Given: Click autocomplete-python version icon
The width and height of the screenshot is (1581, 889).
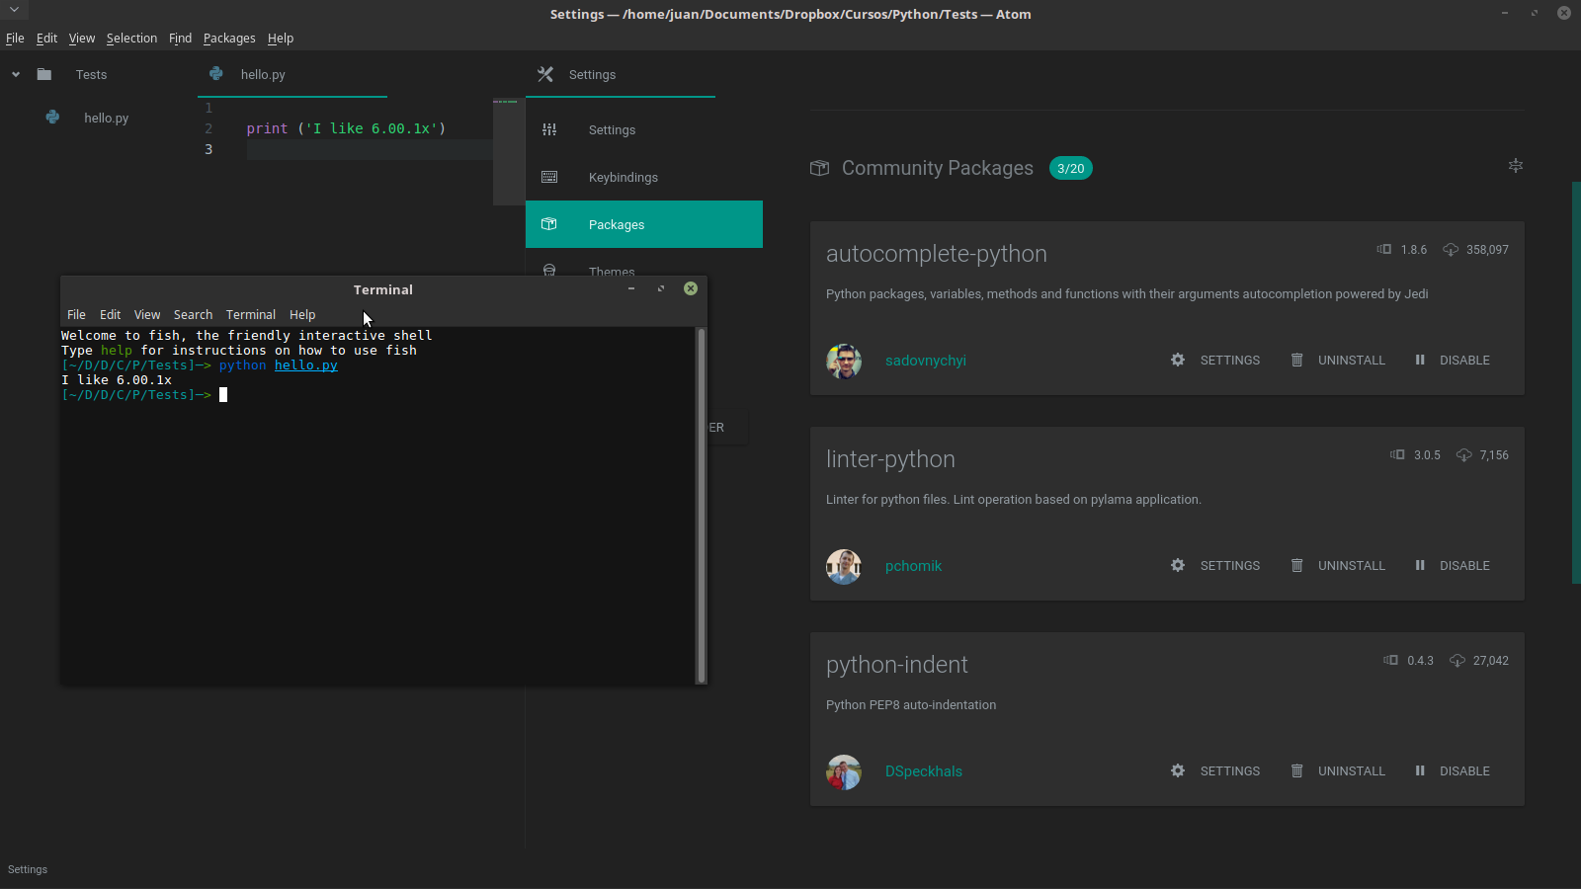Looking at the screenshot, I should [x=1384, y=250].
